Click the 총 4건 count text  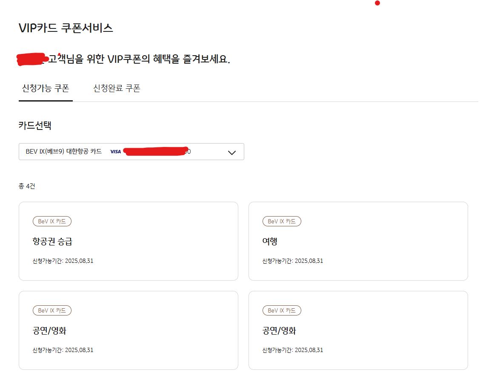click(27, 186)
